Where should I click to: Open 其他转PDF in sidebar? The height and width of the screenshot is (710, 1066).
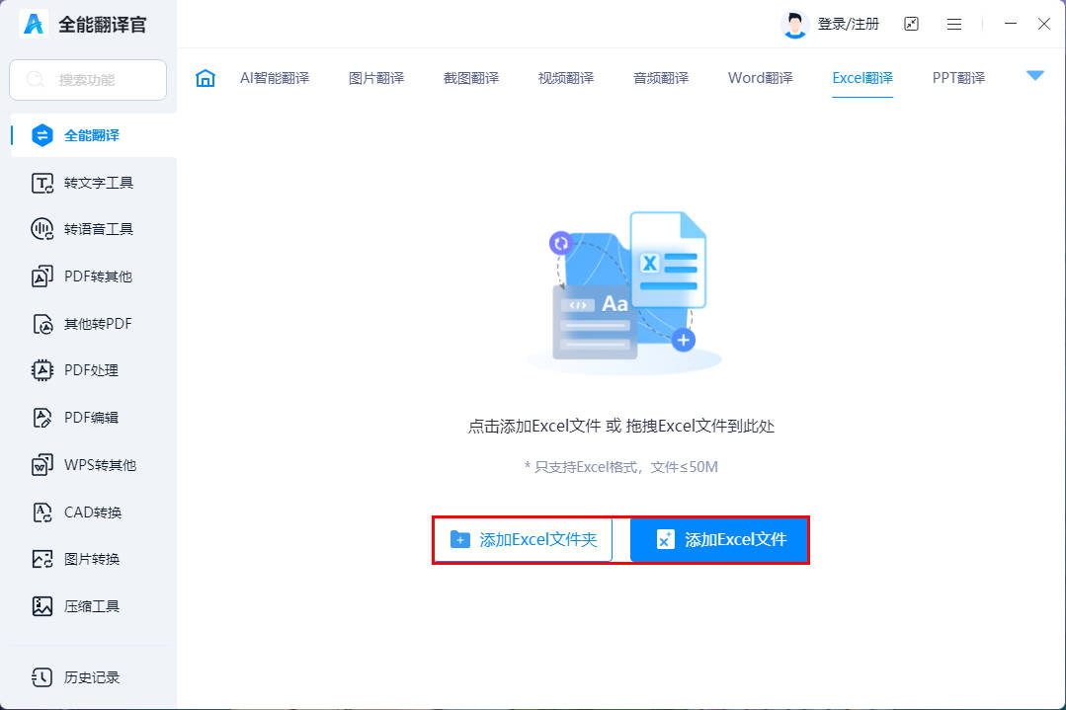94,324
